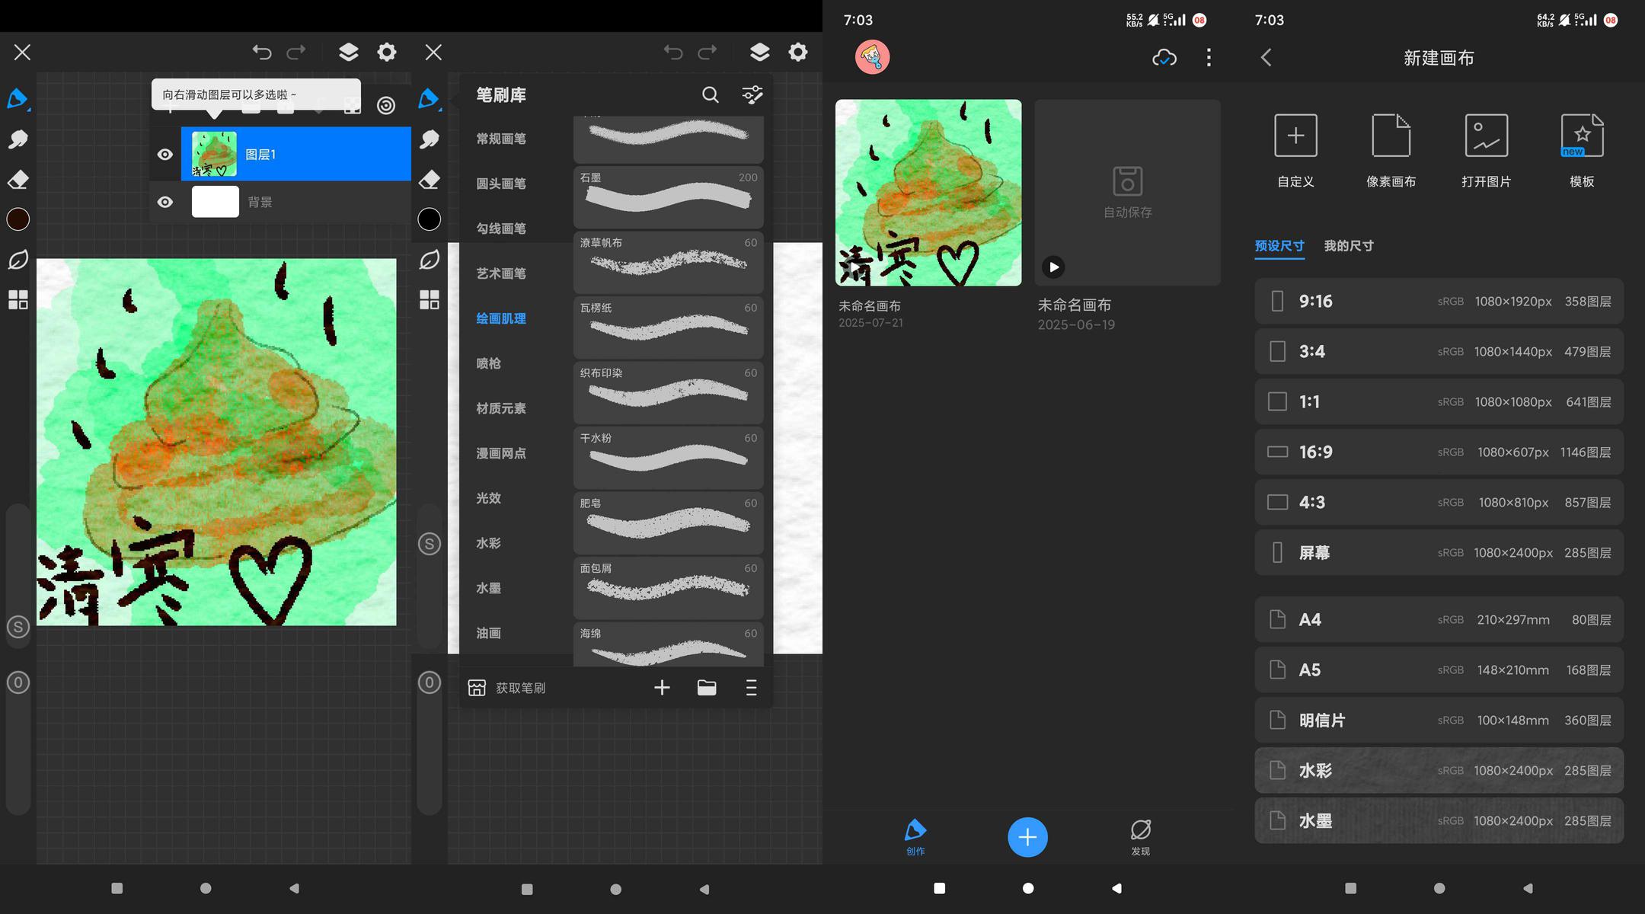
Task: Select 水彩 brush category
Action: 488,543
